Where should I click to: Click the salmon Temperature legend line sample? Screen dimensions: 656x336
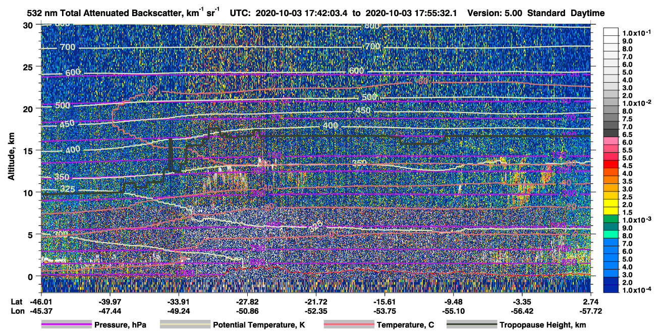(349, 325)
